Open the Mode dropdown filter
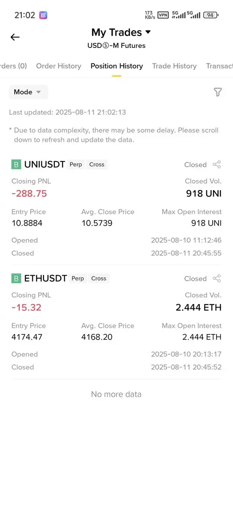 28,92
